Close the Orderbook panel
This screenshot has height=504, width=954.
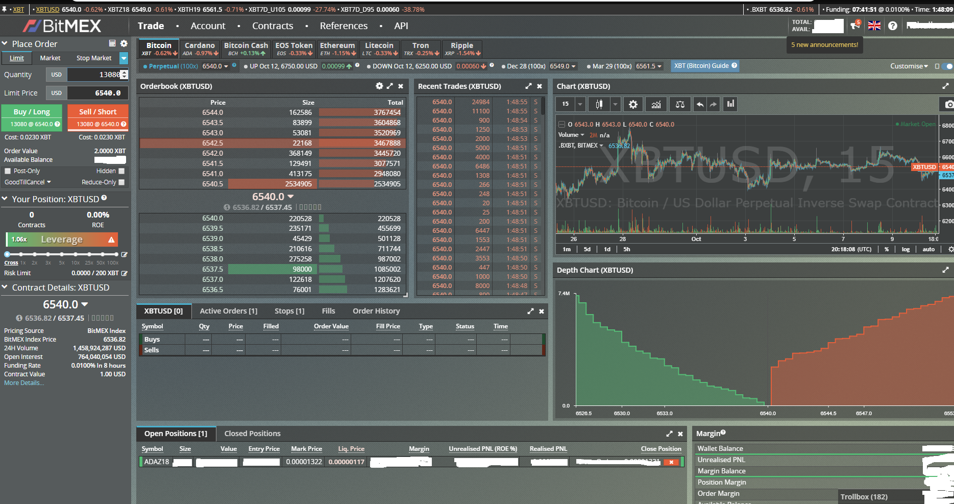click(x=401, y=86)
